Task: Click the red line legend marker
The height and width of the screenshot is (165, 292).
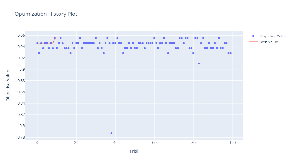Action: (x=253, y=42)
